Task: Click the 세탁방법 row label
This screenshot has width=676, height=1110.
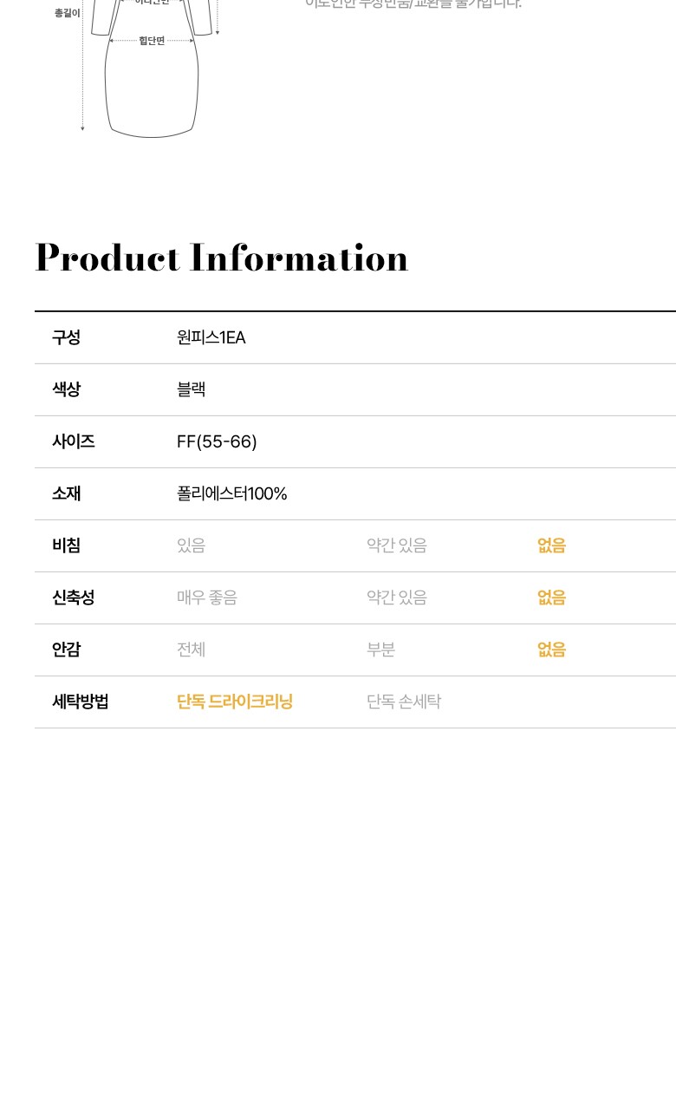Action: pos(81,702)
